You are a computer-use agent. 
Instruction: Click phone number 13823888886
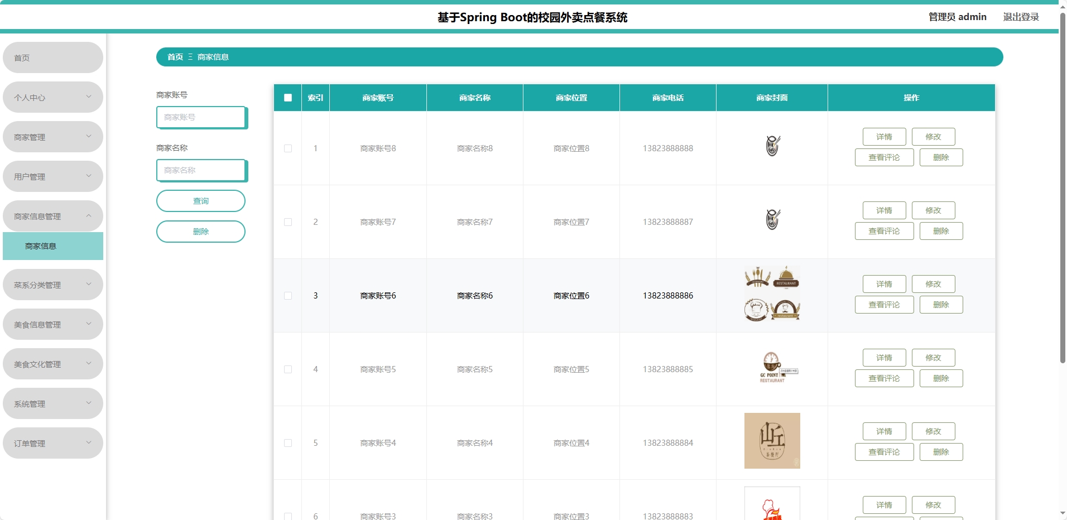(668, 296)
